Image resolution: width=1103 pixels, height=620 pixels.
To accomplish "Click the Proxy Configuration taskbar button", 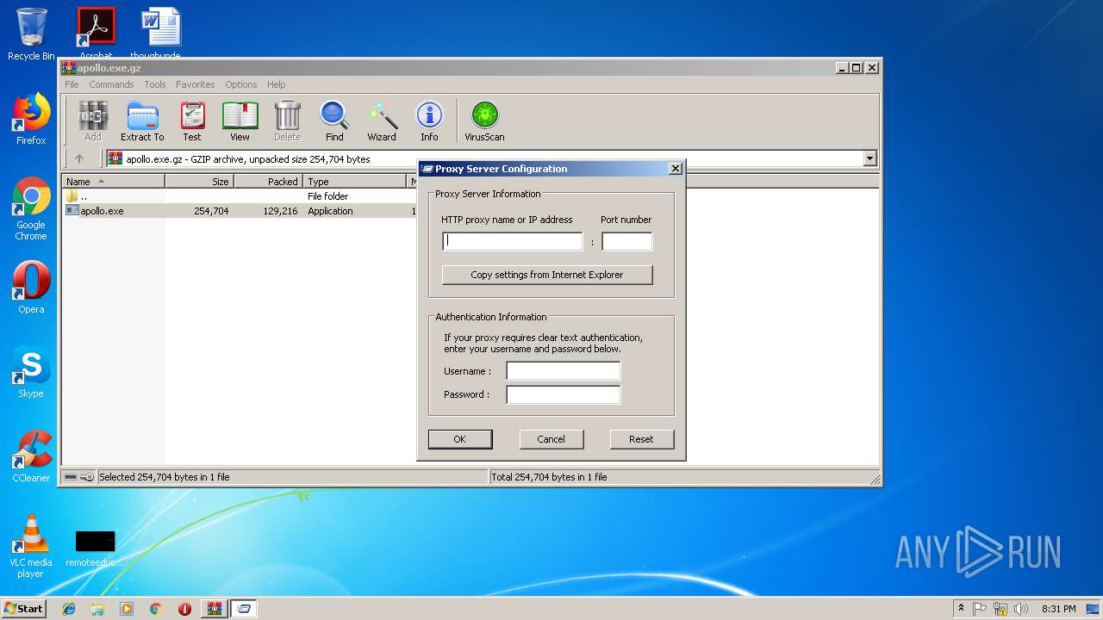I will (x=244, y=609).
